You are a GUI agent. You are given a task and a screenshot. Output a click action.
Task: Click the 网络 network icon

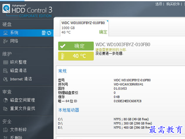coord(5,41)
